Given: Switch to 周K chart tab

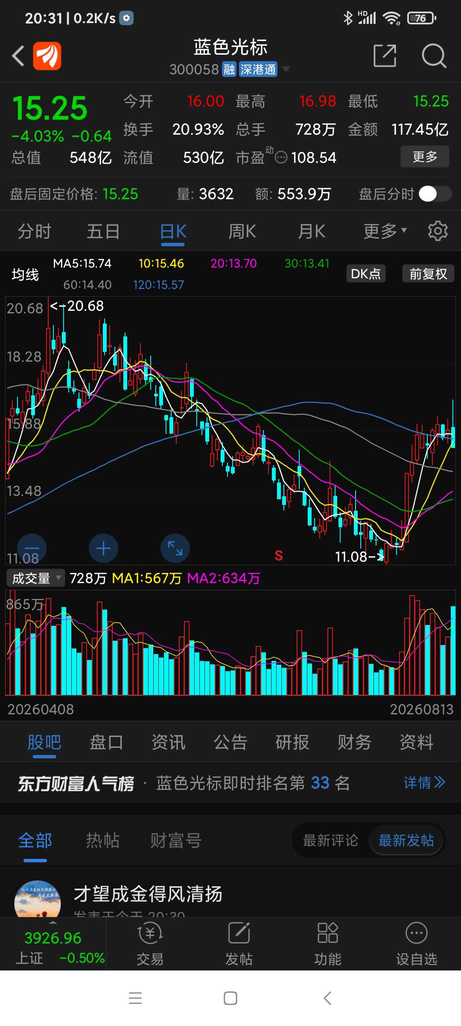Looking at the screenshot, I should click(242, 231).
